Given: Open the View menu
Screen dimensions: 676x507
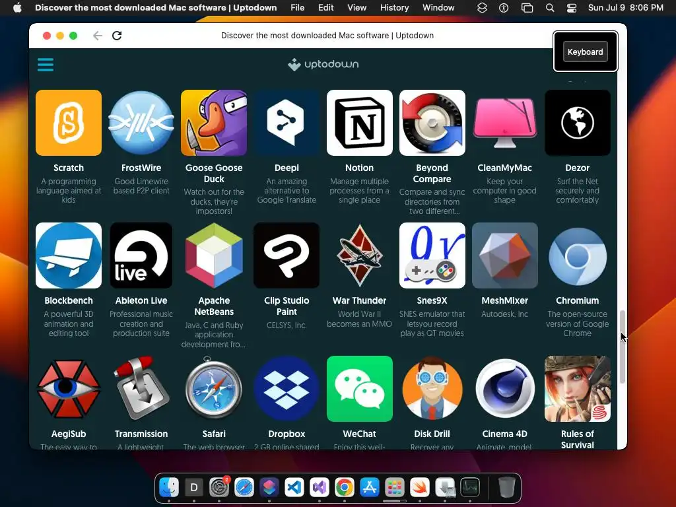Looking at the screenshot, I should [x=357, y=8].
